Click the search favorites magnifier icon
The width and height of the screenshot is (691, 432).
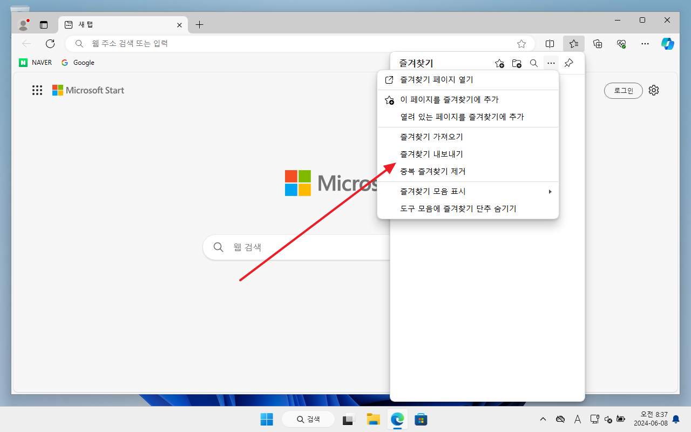click(534, 63)
